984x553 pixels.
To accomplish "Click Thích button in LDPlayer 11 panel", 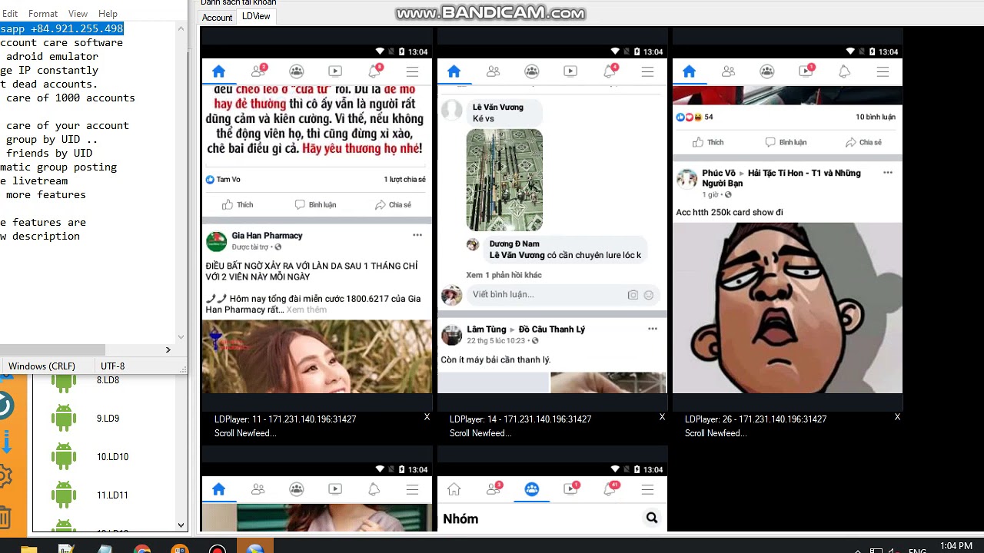I will pyautogui.click(x=238, y=205).
